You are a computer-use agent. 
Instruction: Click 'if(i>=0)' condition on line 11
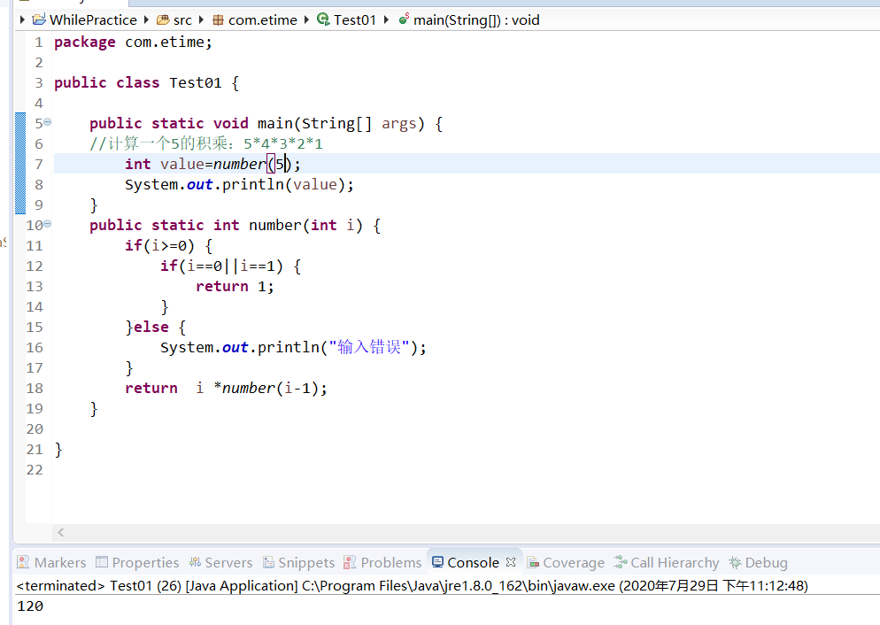160,246
